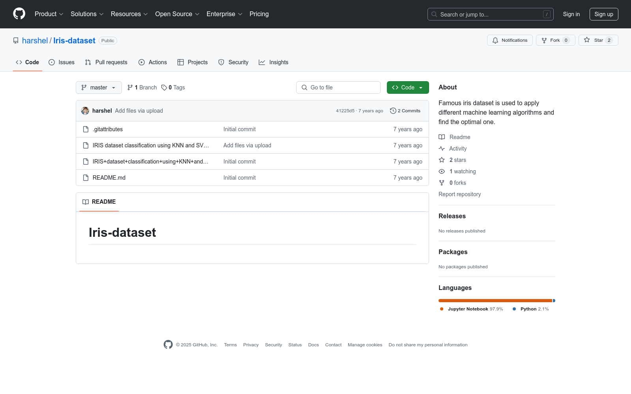This screenshot has width=631, height=394.
Task: Open the Insights tab
Action: 274,62
